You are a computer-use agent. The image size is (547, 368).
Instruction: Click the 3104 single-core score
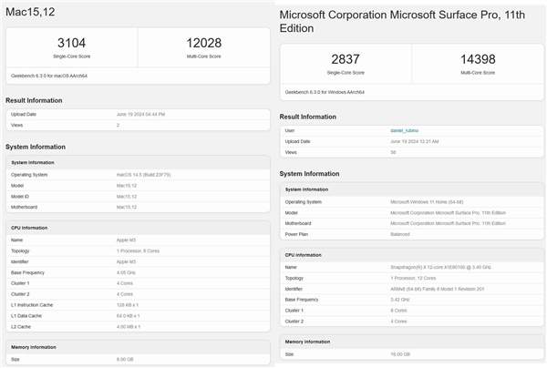click(71, 43)
